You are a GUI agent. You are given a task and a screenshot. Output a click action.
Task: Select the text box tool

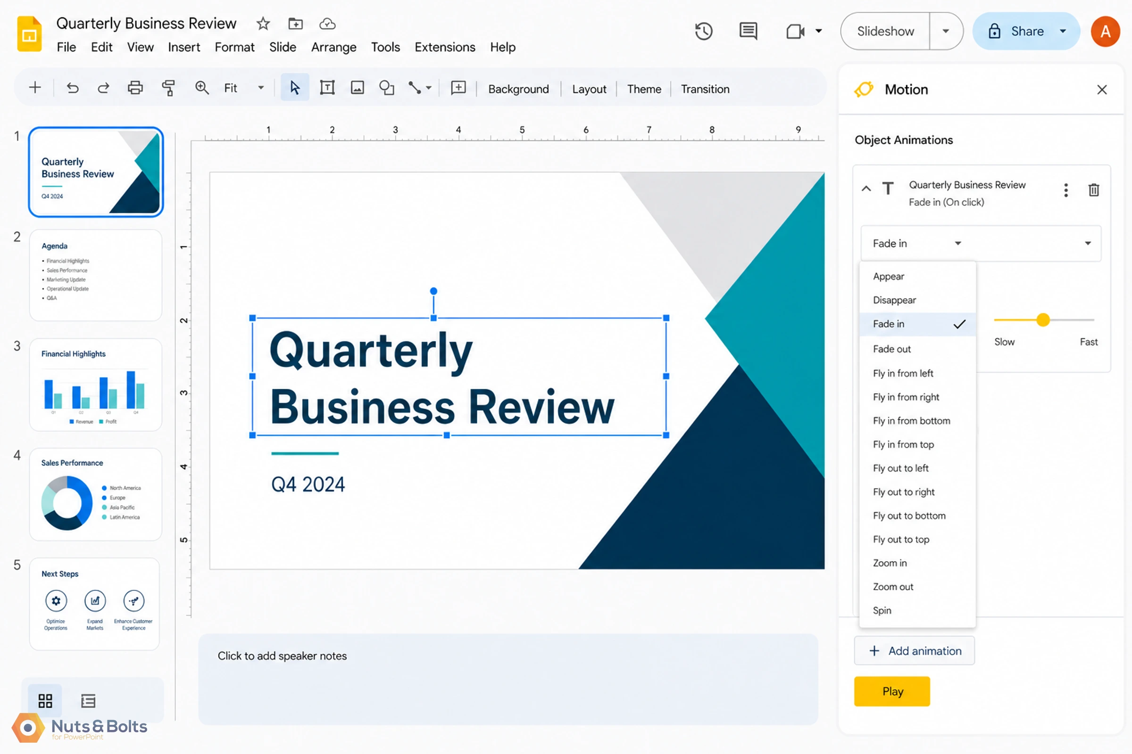pyautogui.click(x=327, y=88)
